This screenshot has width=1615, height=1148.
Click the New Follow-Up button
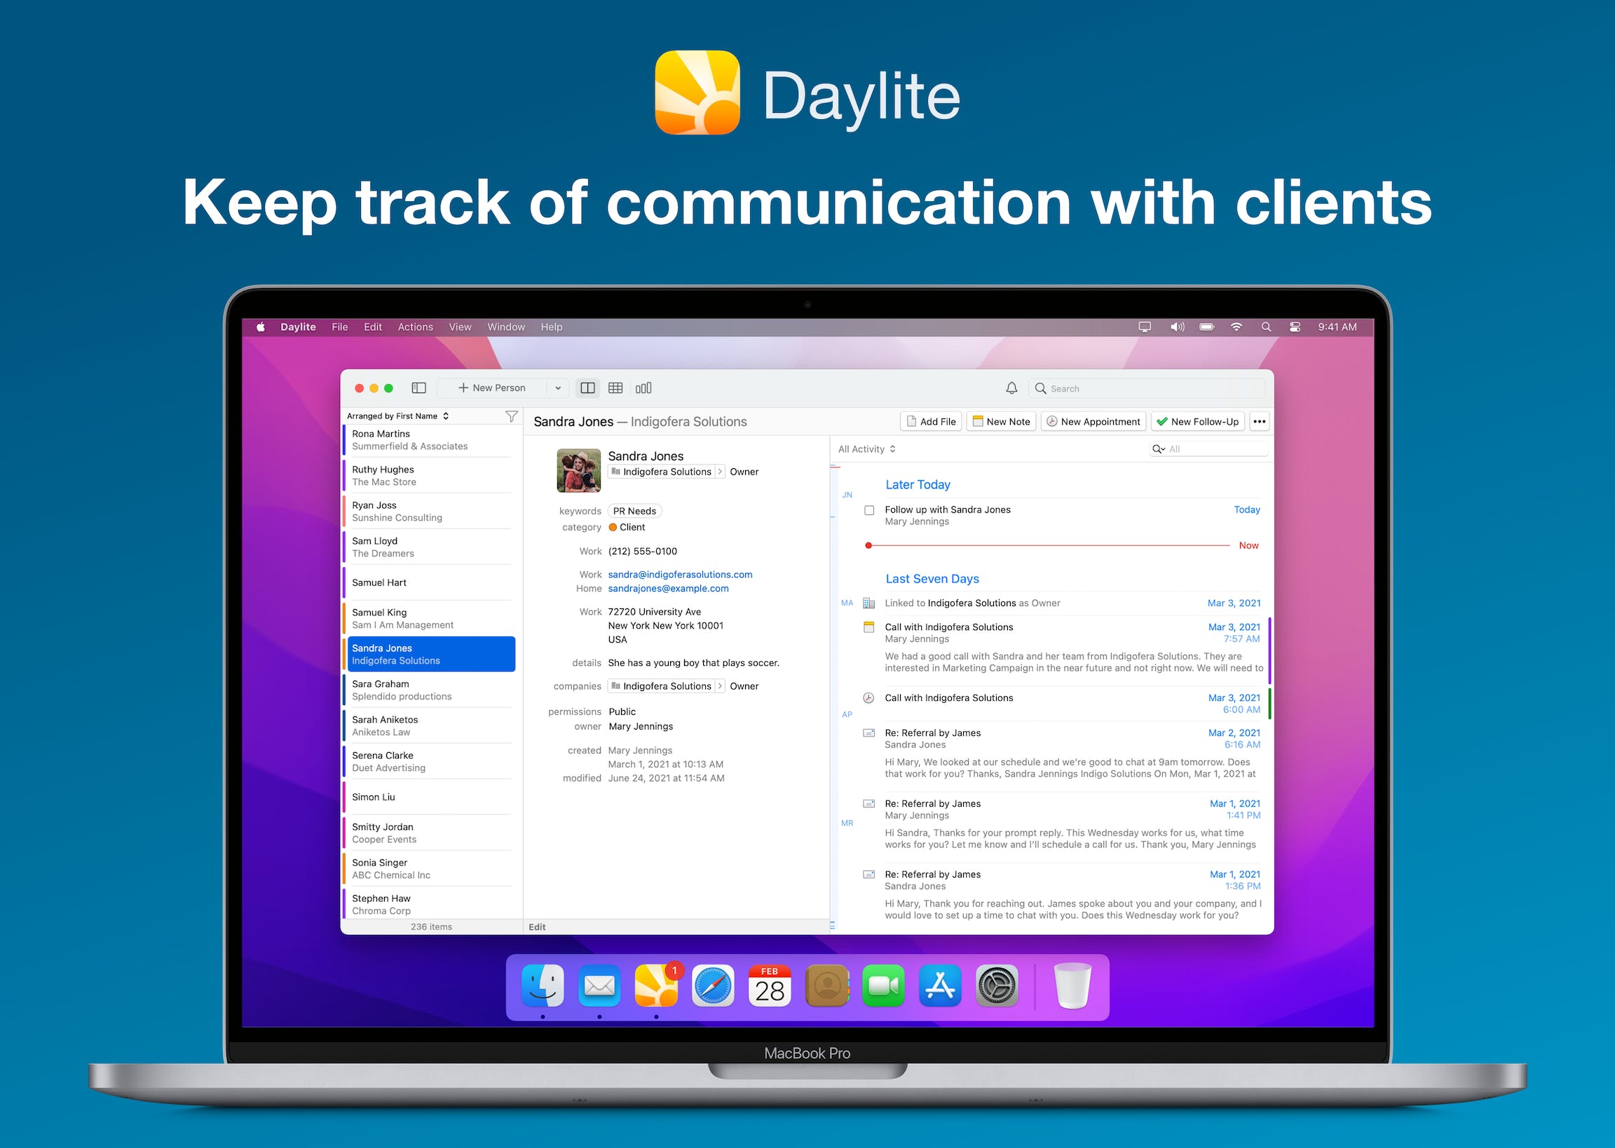pos(1197,421)
